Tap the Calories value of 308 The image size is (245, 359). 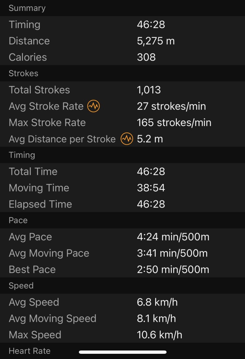146,57
